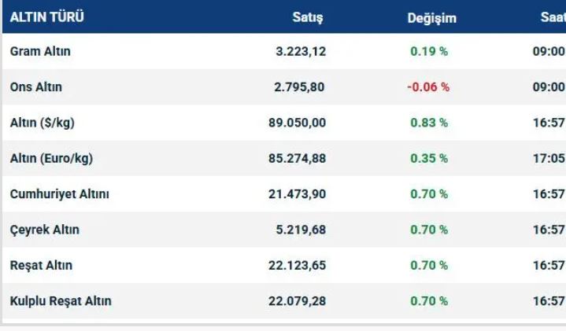Click Ons Altın price 2.795,80
This screenshot has height=331, width=566.
coord(300,87)
